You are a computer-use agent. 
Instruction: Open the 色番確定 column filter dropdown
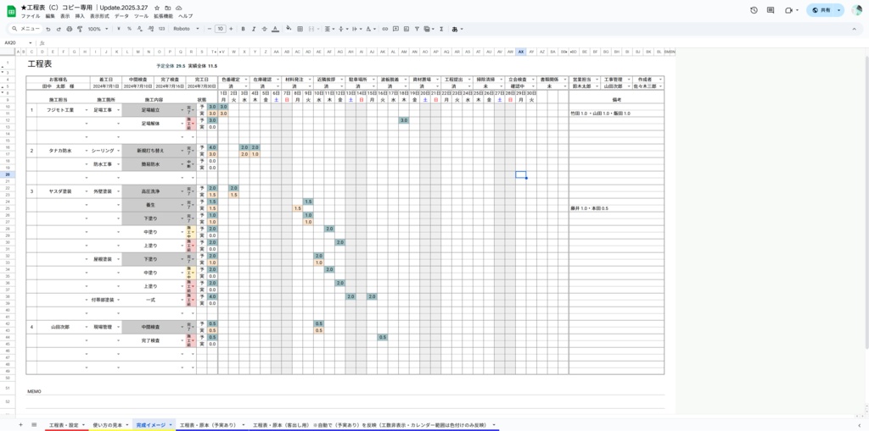[x=246, y=80]
